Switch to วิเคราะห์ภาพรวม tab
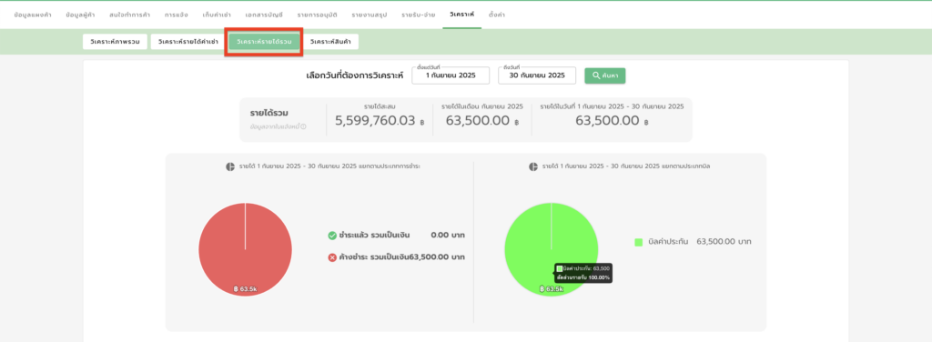Image resolution: width=932 pixels, height=342 pixels. tap(115, 42)
